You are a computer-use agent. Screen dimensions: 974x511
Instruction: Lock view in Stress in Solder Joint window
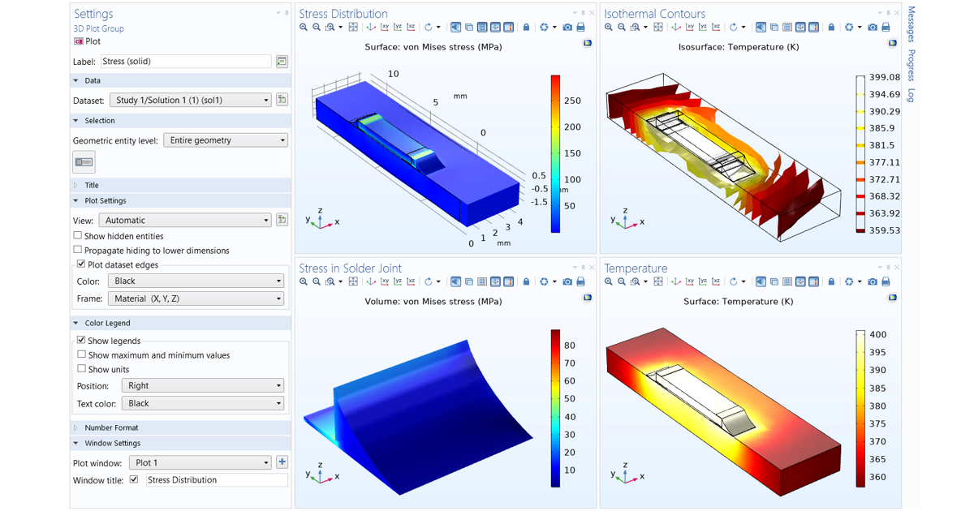(x=526, y=282)
